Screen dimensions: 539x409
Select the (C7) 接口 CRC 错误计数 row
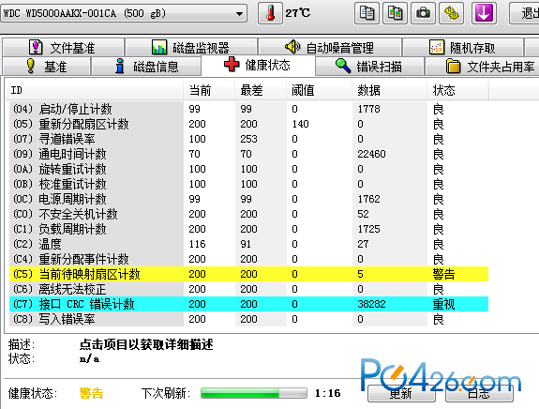pos(248,304)
